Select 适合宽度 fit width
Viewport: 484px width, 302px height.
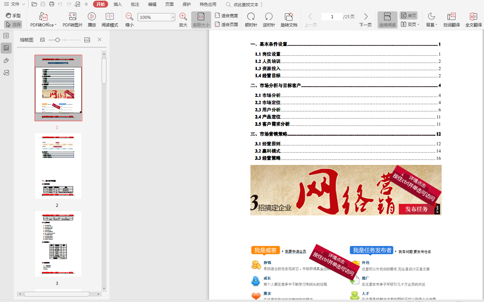pyautogui.click(x=227, y=15)
